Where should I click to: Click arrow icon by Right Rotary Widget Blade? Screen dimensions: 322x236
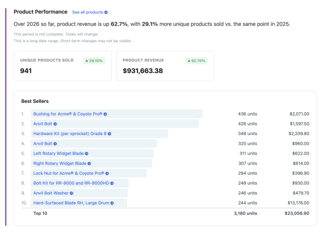point(89,164)
